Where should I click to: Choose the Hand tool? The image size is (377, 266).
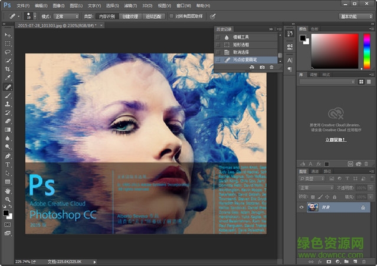(x=8, y=191)
